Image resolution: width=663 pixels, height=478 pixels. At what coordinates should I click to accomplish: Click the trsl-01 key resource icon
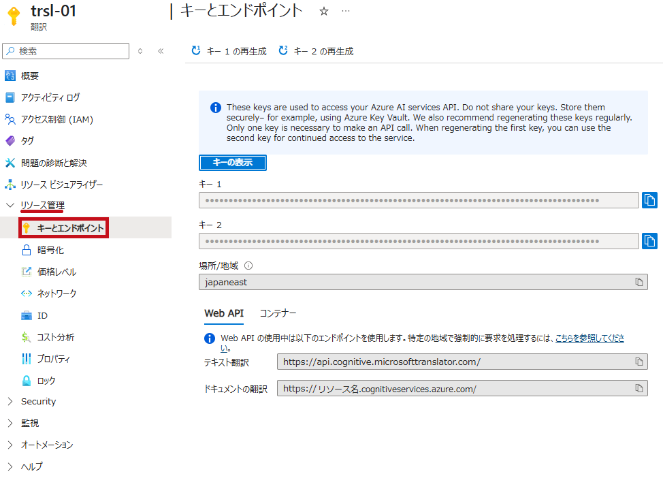(x=14, y=17)
